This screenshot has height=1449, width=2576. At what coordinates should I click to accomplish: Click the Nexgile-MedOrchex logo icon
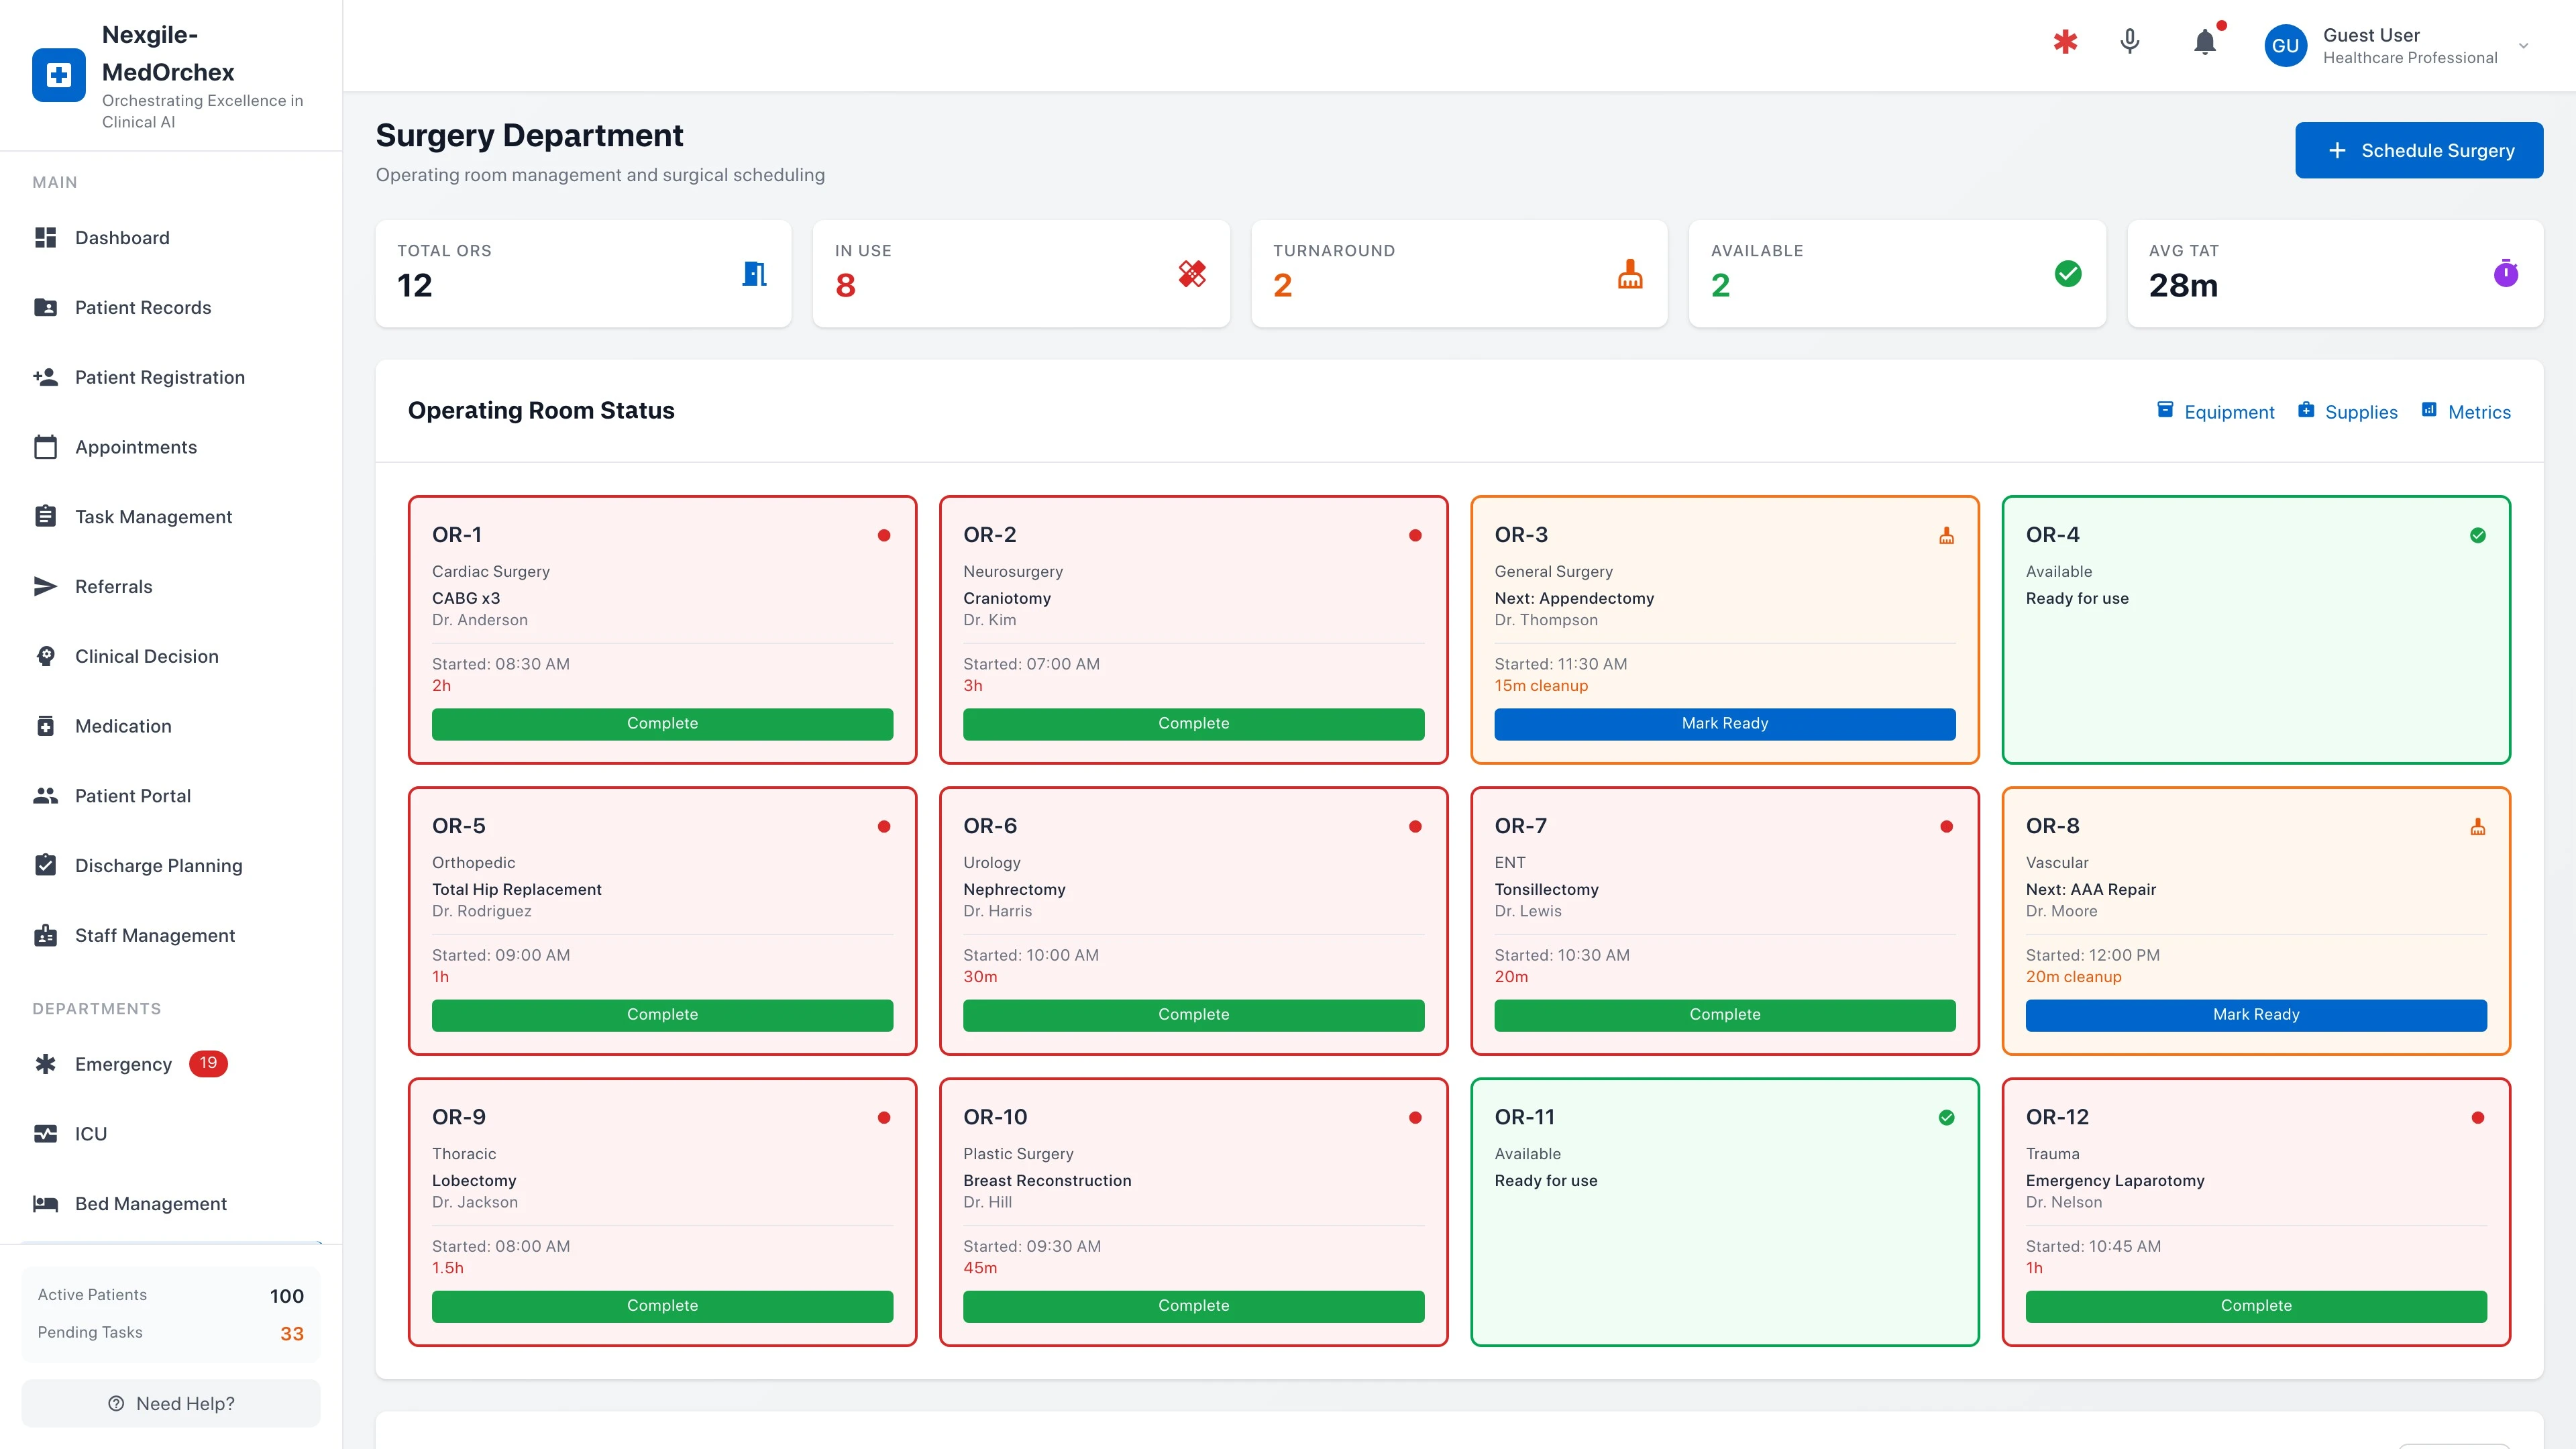click(59, 75)
